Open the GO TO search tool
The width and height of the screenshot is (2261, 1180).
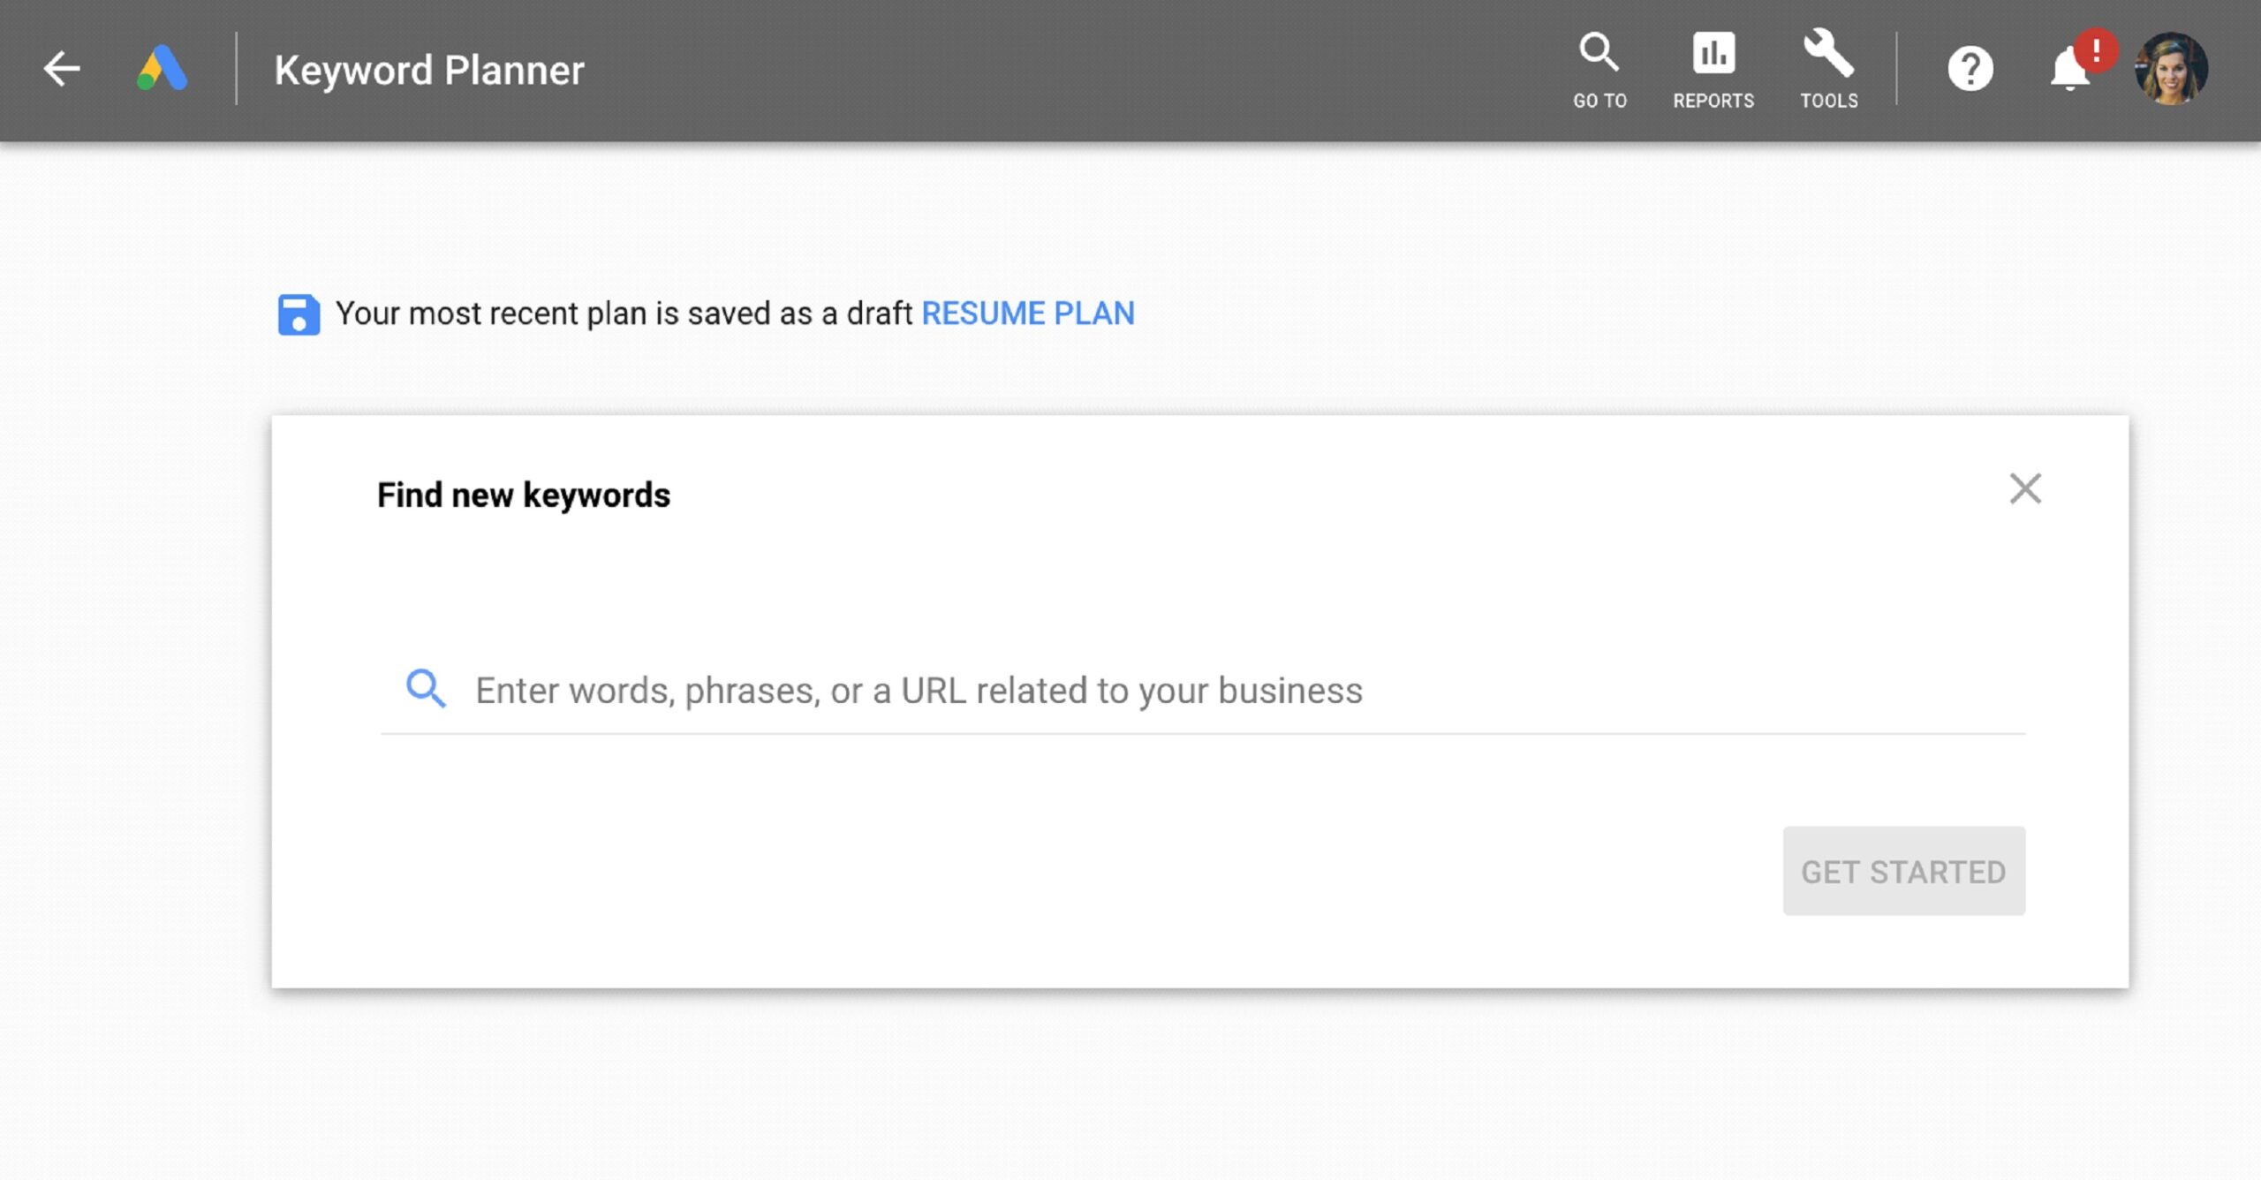coord(1599,71)
